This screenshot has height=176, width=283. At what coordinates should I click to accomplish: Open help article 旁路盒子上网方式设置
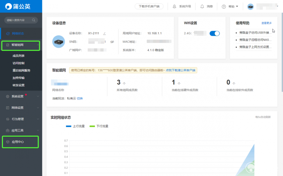coord(255,47)
